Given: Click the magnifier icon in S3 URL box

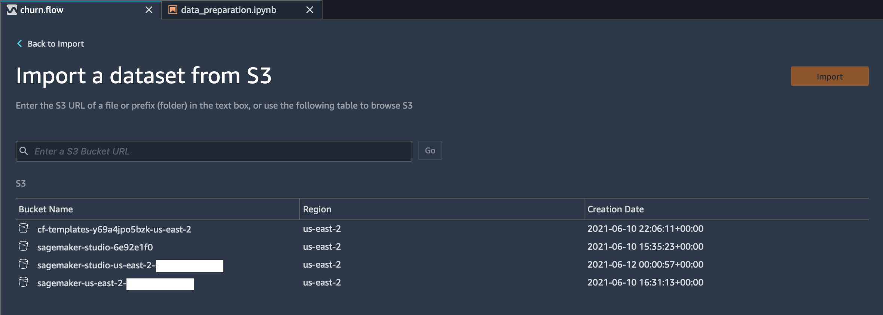Looking at the screenshot, I should pyautogui.click(x=24, y=151).
